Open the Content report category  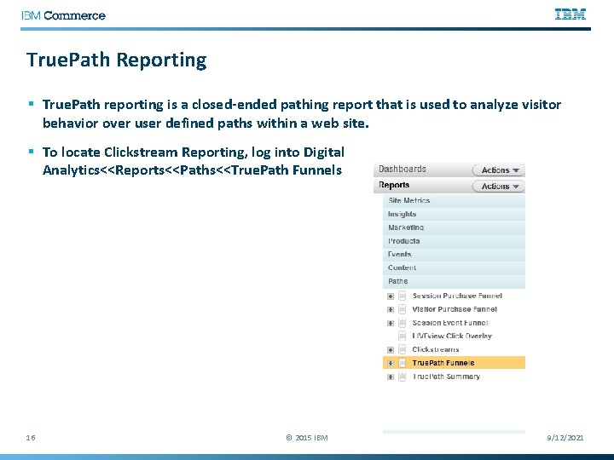click(x=454, y=267)
